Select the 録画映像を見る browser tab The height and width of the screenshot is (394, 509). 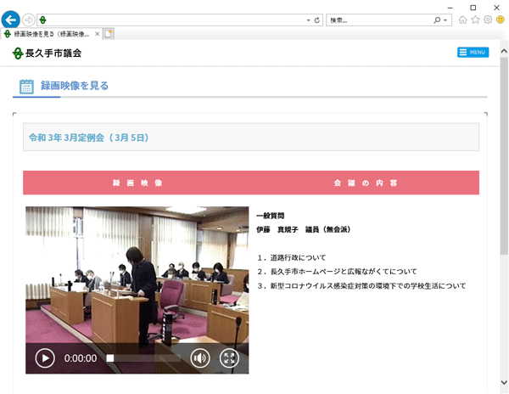coord(49,34)
